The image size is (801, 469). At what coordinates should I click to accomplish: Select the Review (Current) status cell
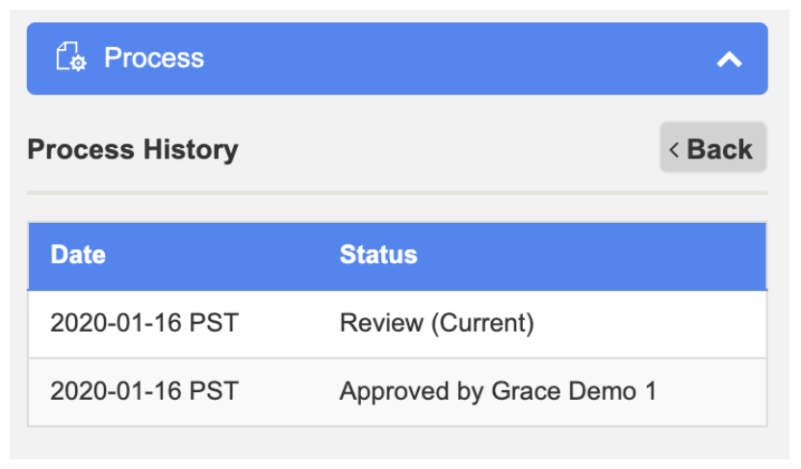[436, 323]
